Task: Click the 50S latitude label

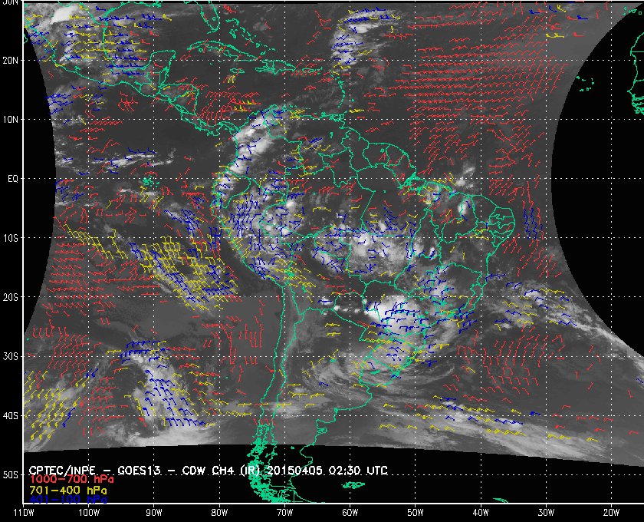Action: pyautogui.click(x=10, y=474)
